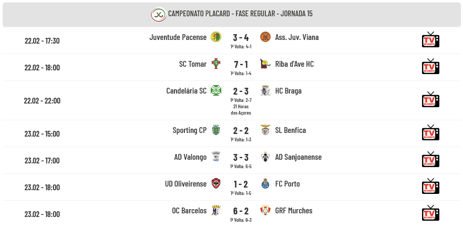
Task: Open TV em direto for SC Tomar match
Action: 430,66
